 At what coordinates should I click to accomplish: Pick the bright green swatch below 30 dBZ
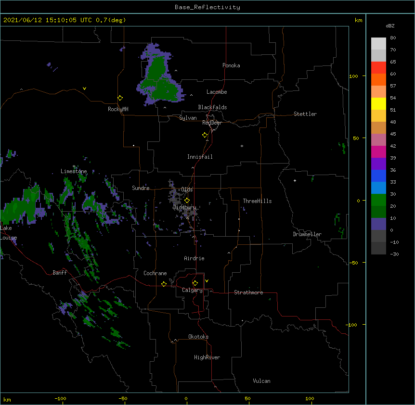click(378, 200)
